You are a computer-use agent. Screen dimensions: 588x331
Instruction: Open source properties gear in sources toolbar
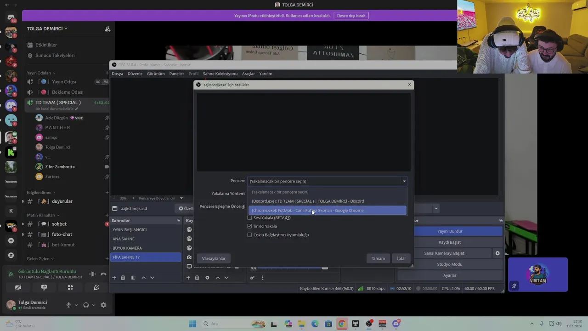pos(207,278)
